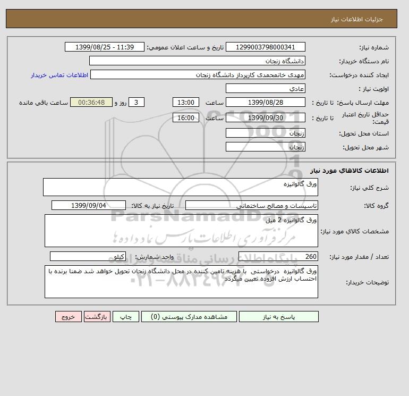Click the جزئیات اطلاعات نیاز header title
Image resolution: width=409 pixels, height=396 pixels.
(356, 19)
